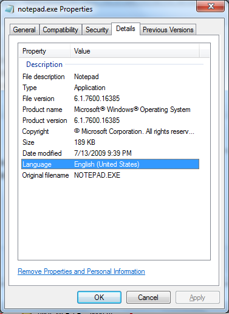Viewport: 229px width, 314px height.
Task: Select the Size row
Action: coord(110,142)
